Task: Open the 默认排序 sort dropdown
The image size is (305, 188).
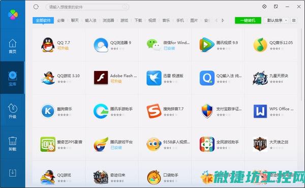Action: [276, 20]
